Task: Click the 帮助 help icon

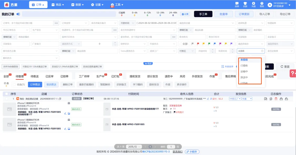Action: tap(262, 4)
